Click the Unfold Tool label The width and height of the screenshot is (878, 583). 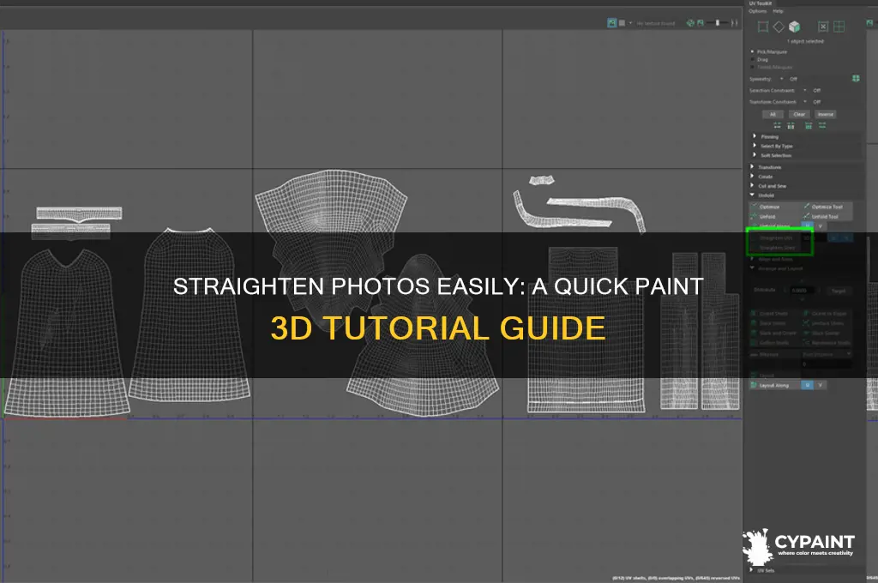825,217
